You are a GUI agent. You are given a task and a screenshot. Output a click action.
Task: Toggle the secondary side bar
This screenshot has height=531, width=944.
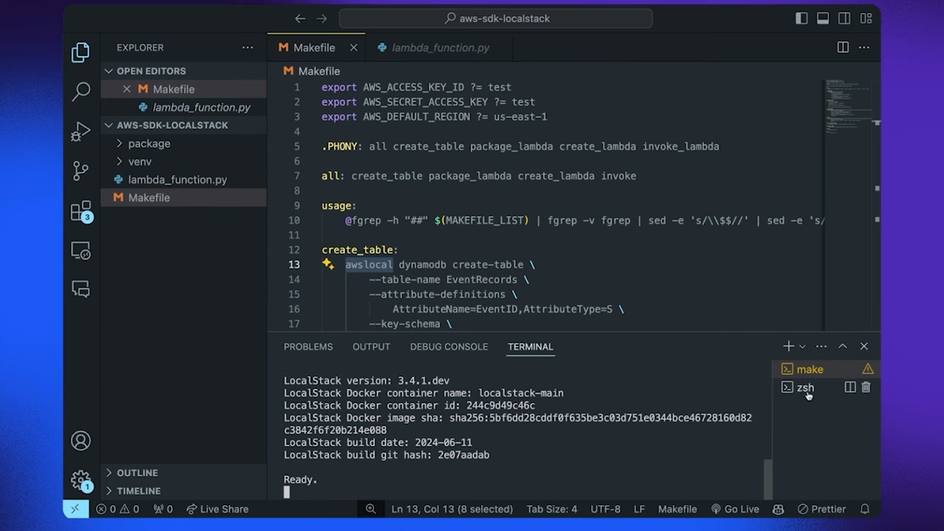(844, 18)
